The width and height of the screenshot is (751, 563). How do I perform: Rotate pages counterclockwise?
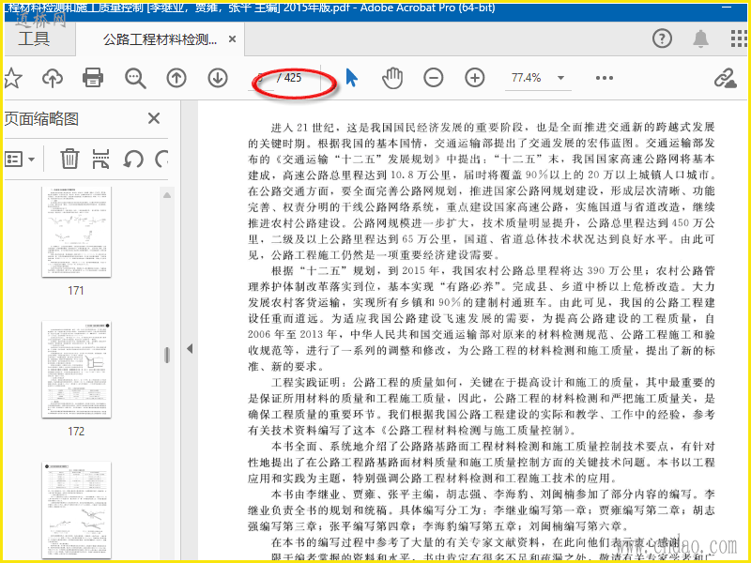coord(132,159)
